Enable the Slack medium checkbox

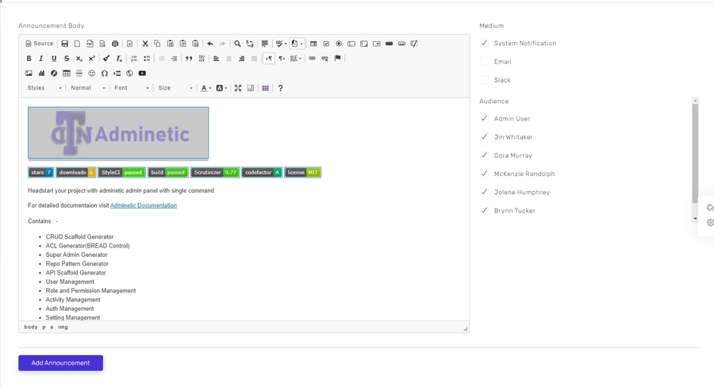[484, 79]
